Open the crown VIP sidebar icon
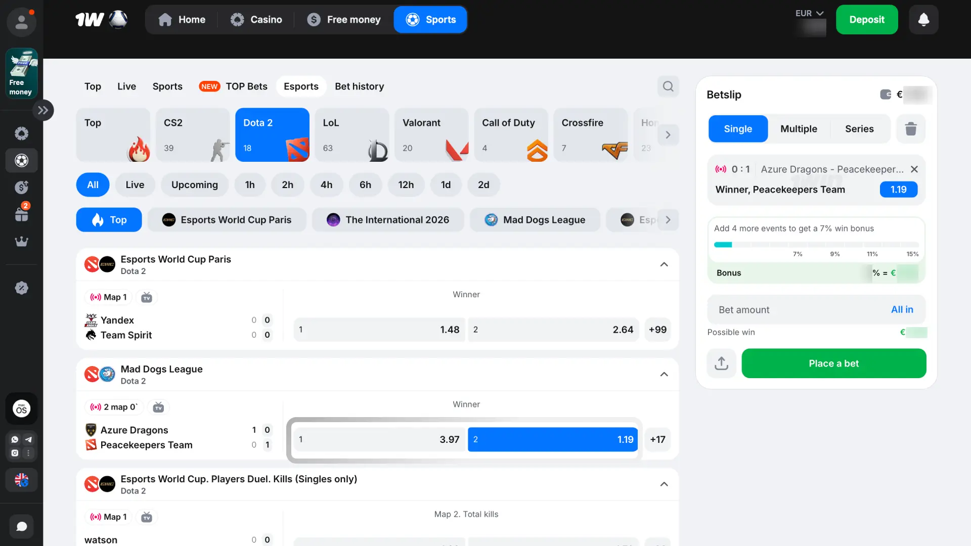Screen dimensions: 971x546 click(x=21, y=241)
